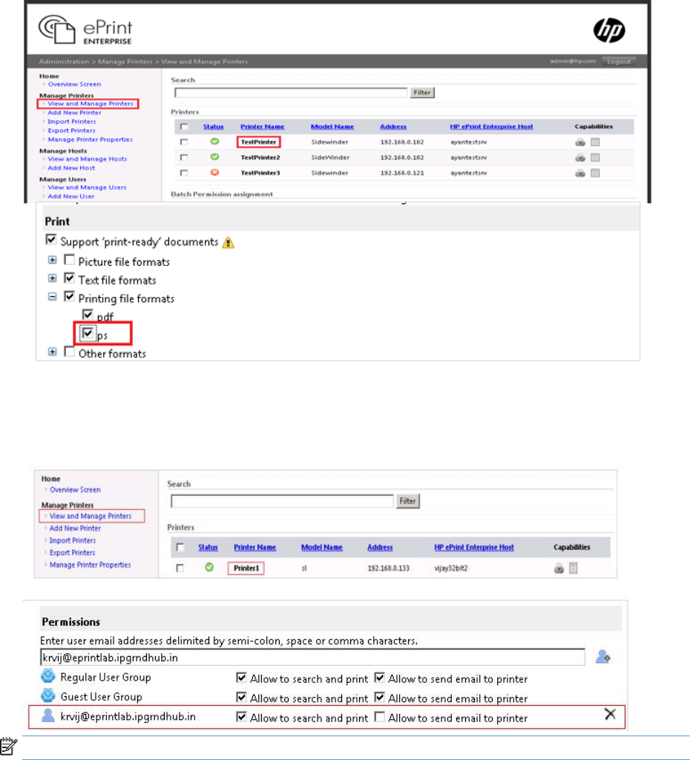690x760 pixels.
Task: Toggle send email for Guest User Group
Action: (x=380, y=698)
